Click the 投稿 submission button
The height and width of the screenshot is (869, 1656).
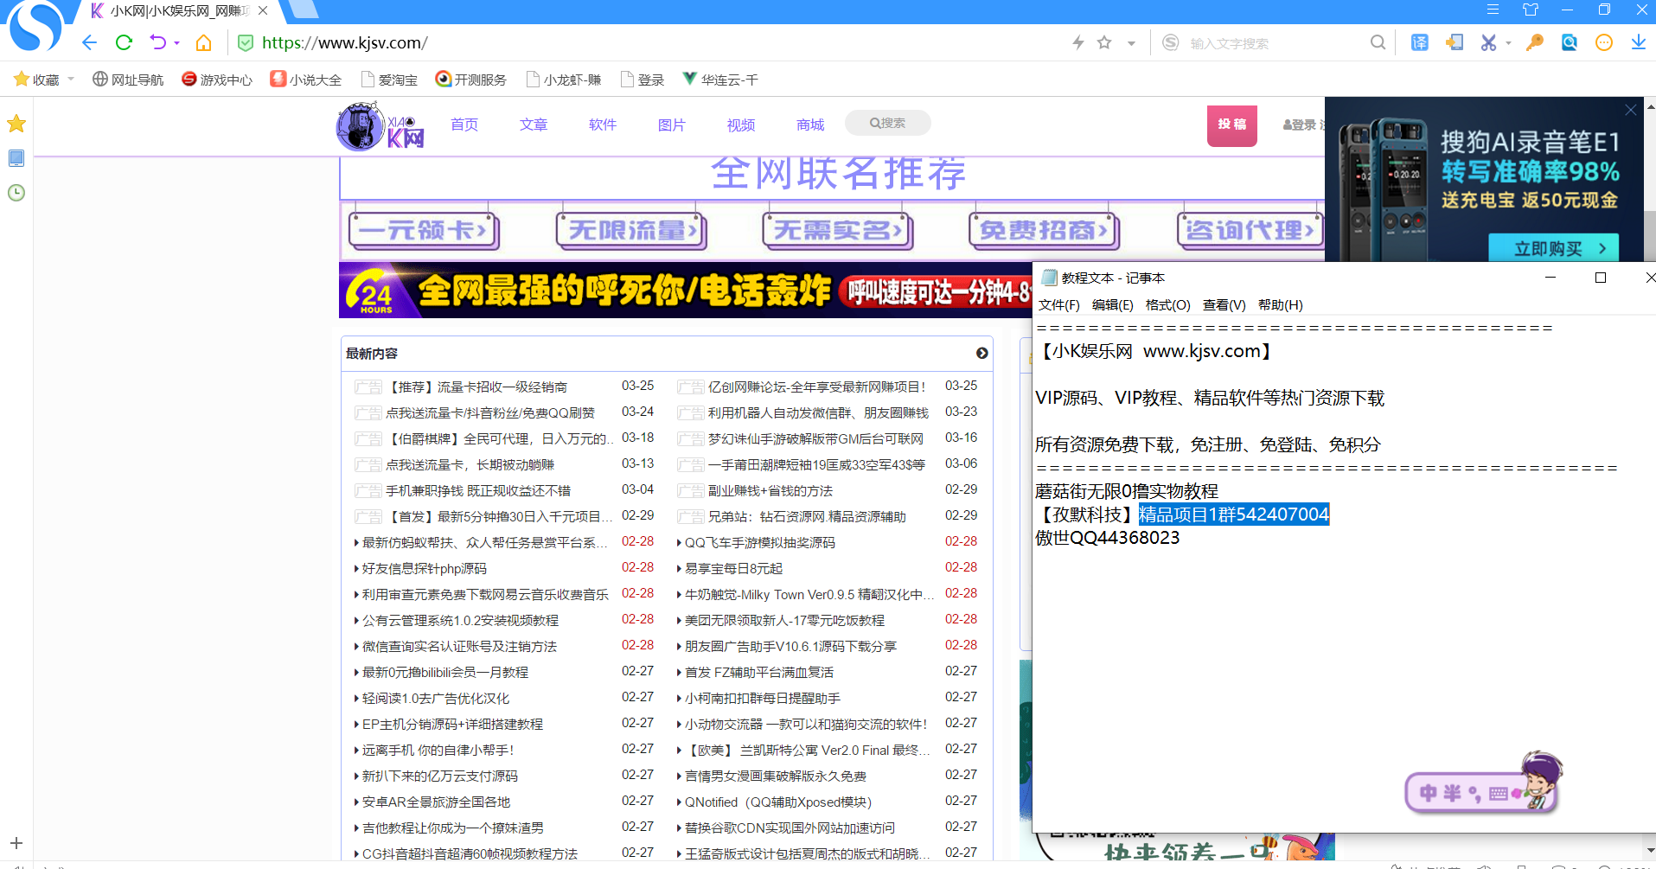pos(1231,125)
